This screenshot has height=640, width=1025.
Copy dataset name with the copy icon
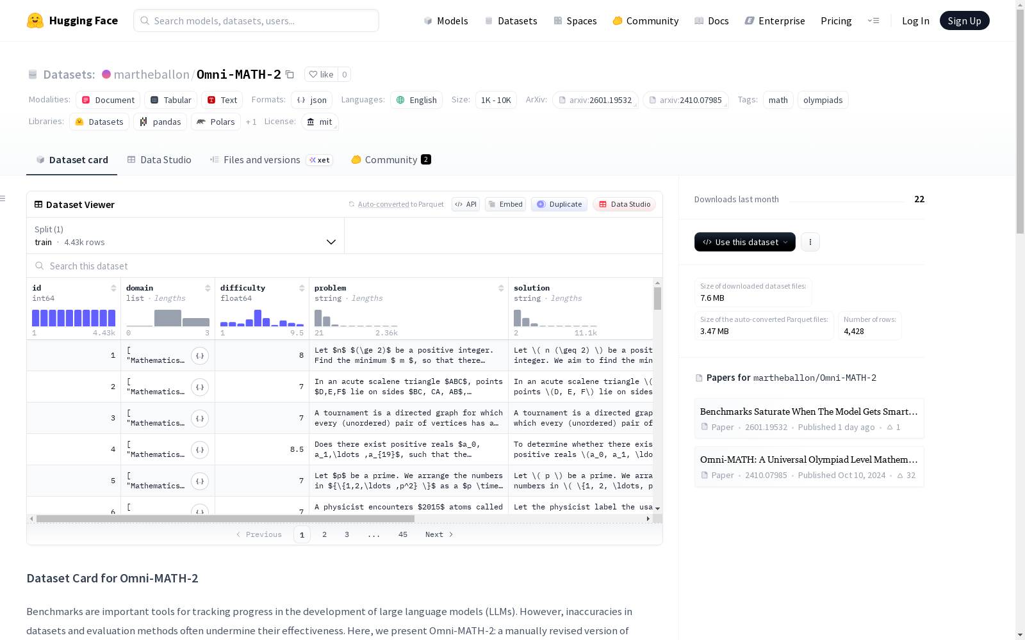[x=290, y=74]
